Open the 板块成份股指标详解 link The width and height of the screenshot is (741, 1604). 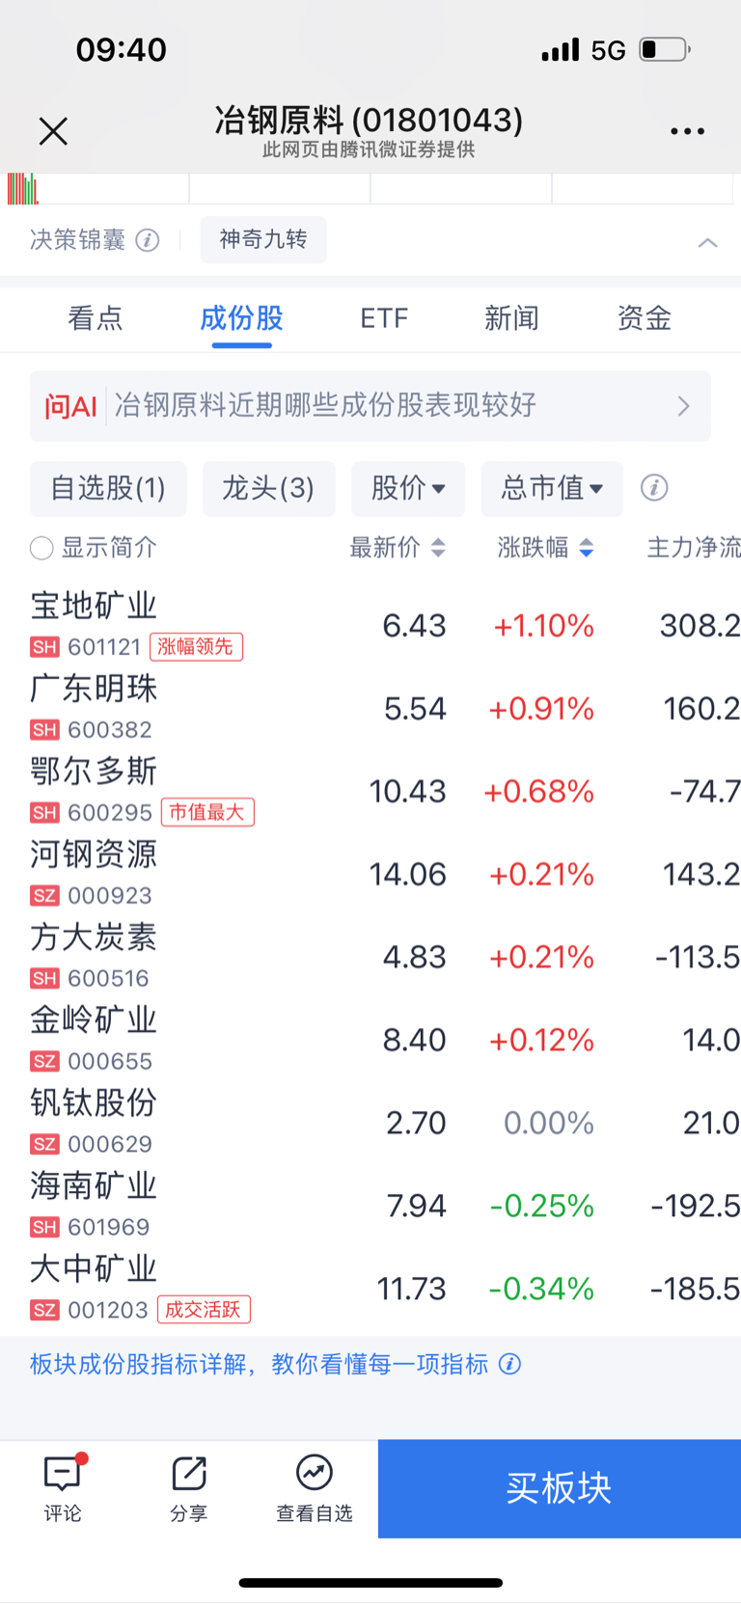pyautogui.click(x=260, y=1364)
